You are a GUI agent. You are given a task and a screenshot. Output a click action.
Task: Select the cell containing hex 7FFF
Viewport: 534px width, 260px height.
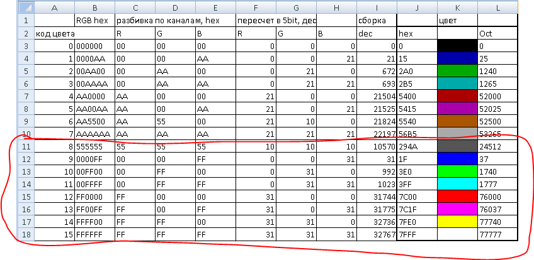tap(416, 235)
